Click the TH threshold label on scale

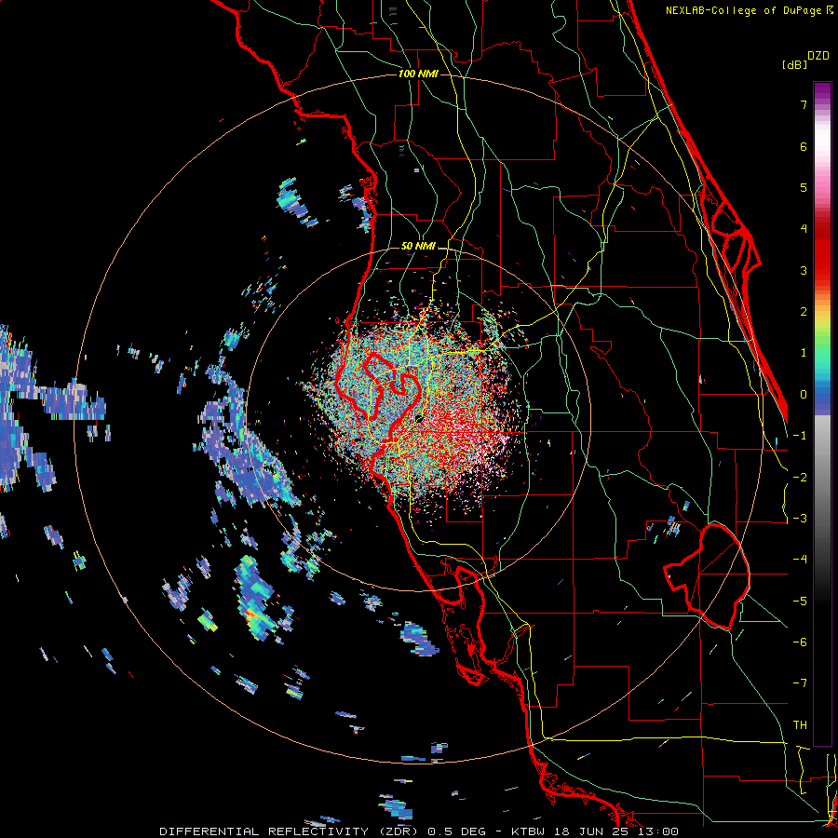click(x=800, y=725)
